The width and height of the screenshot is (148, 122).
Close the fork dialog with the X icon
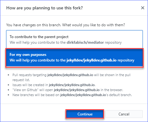pos(143,8)
